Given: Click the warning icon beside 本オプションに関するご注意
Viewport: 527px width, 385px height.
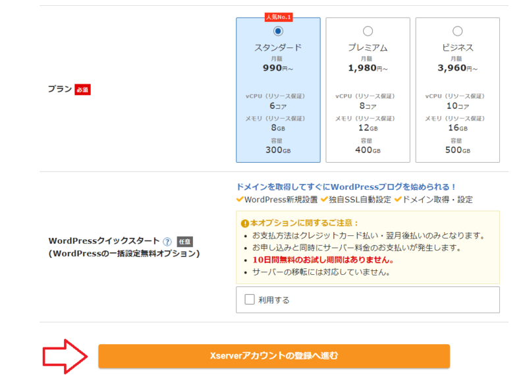Looking at the screenshot, I should click(245, 223).
